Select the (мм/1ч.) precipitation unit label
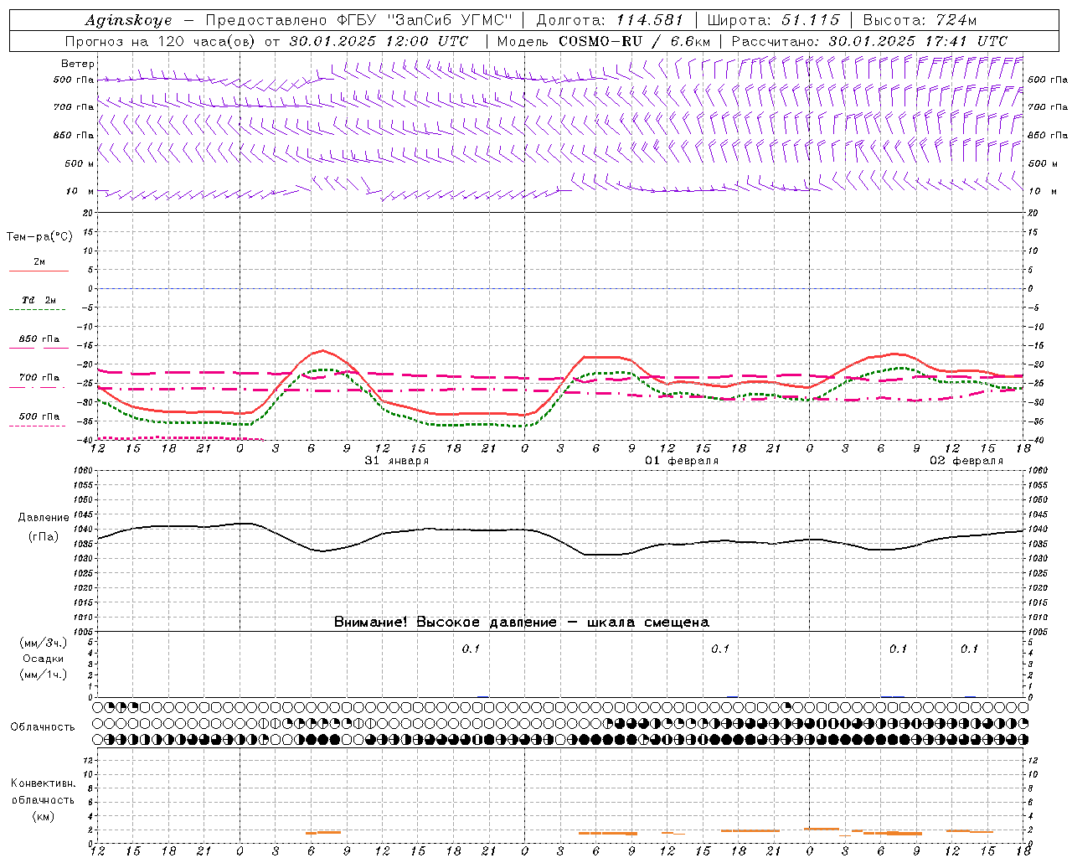 click(x=44, y=675)
